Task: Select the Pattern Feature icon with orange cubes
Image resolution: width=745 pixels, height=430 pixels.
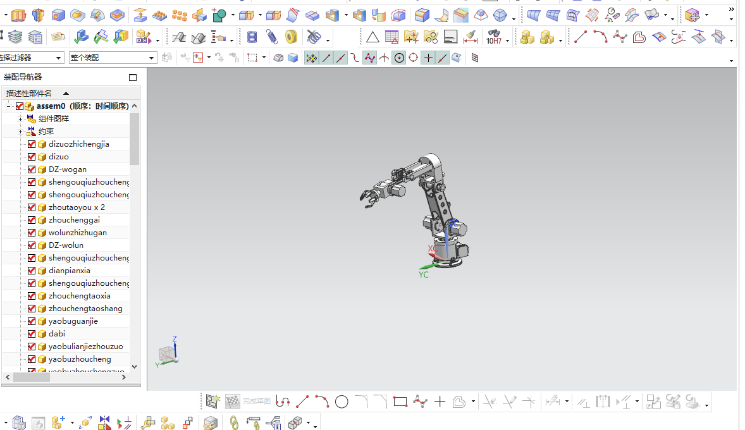Action: click(x=179, y=15)
